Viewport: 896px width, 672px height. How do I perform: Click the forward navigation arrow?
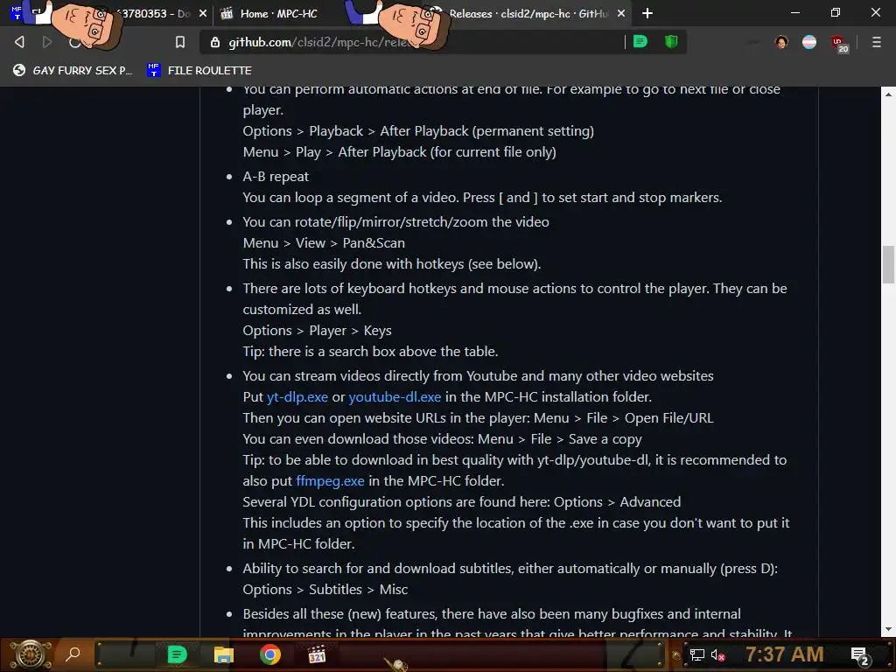47,42
